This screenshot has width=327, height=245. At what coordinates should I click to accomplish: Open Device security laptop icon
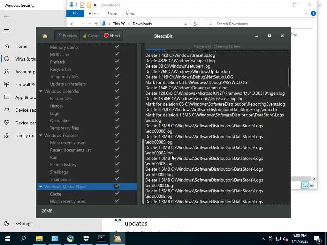click(x=7, y=110)
